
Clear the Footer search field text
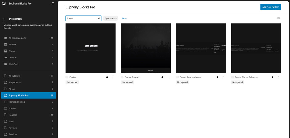point(99,18)
